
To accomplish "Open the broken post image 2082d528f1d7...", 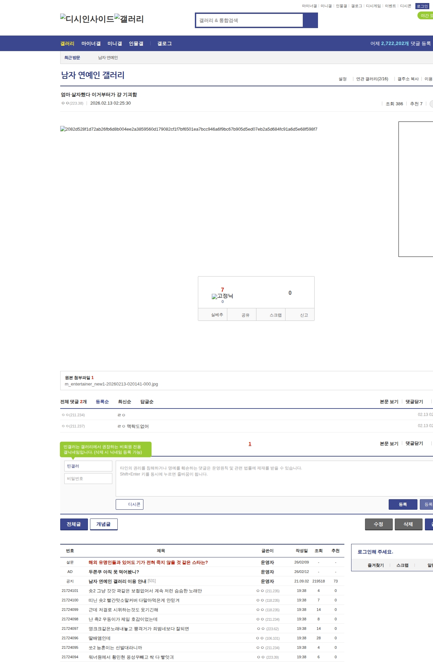I will coord(189,129).
